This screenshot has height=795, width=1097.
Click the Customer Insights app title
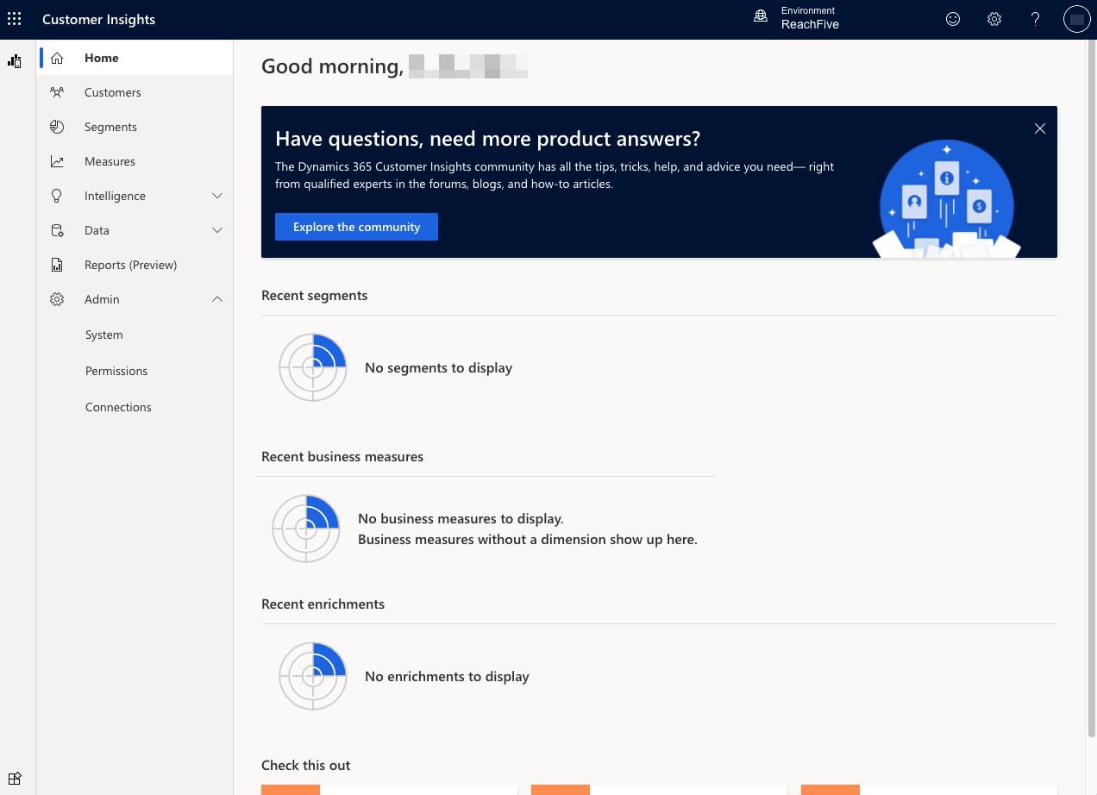[x=98, y=19]
